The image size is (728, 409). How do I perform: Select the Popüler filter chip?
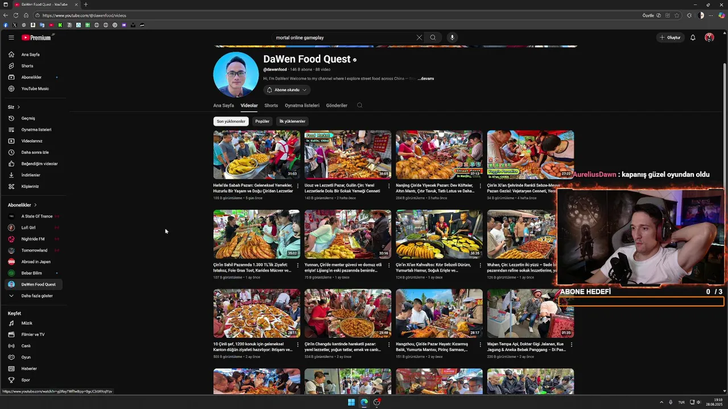262,121
